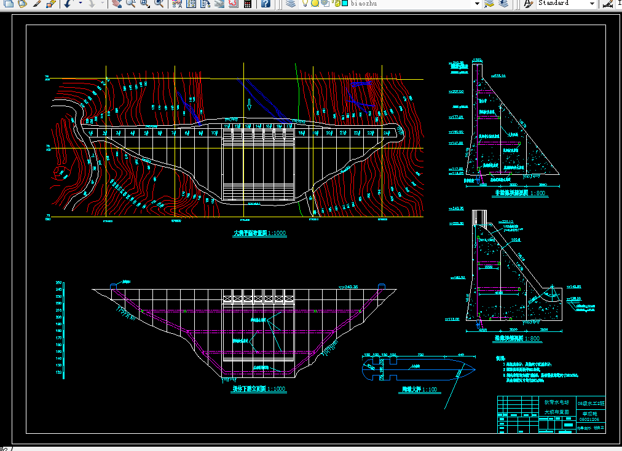This screenshot has height=451, width=622.
Task: Click the Copy toolbar icon
Action: [9, 4]
